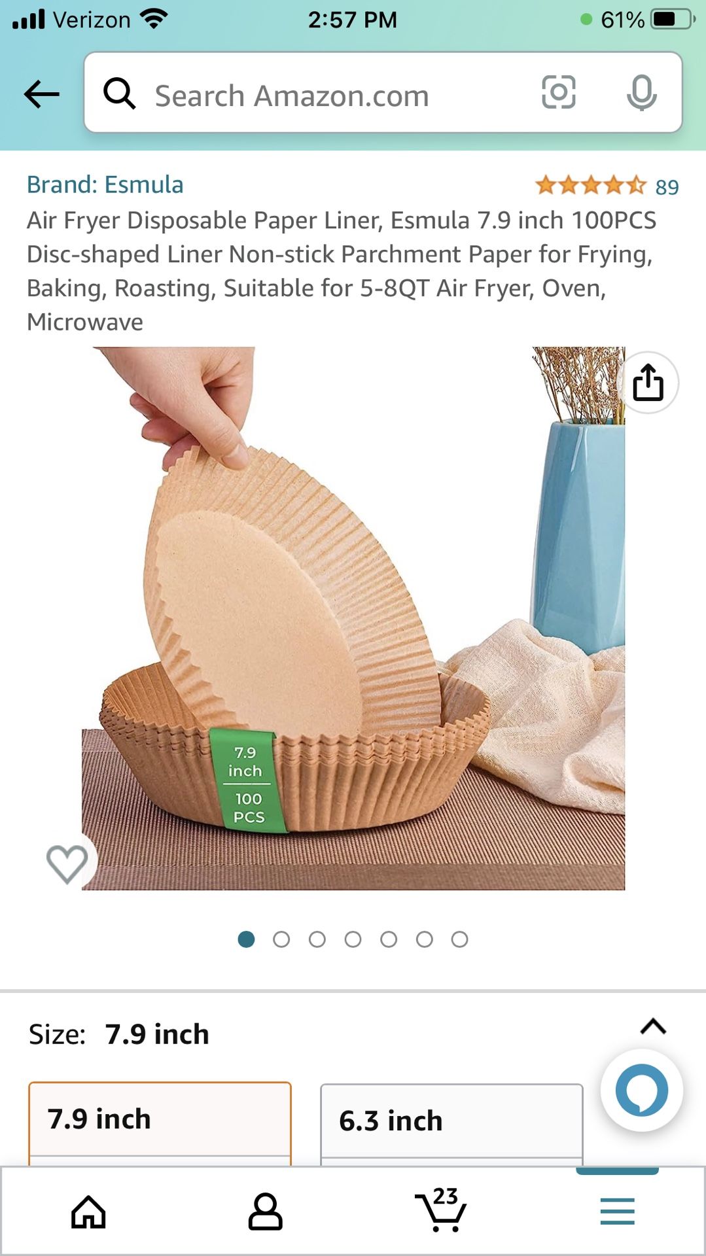Open the account profile icon

[x=265, y=1212]
